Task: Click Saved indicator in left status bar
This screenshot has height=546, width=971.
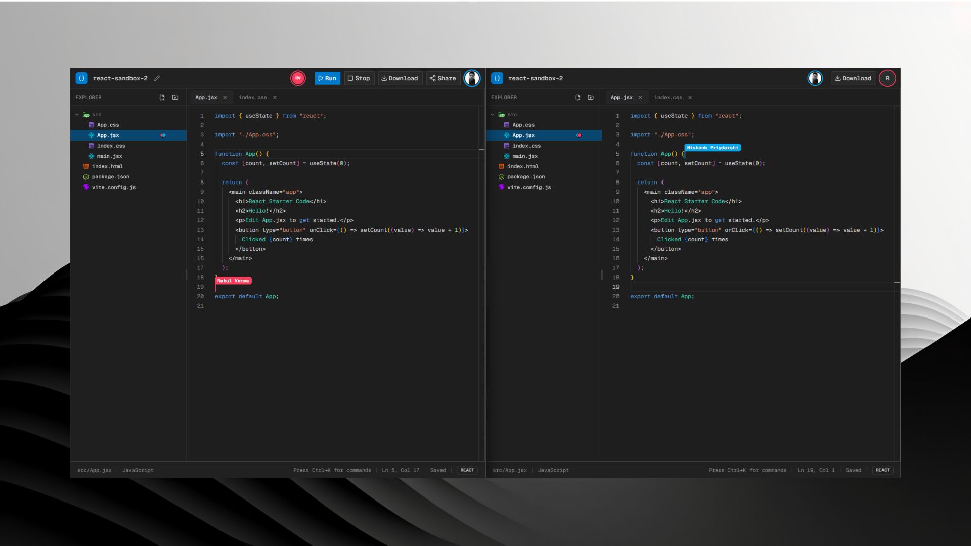Action: click(x=438, y=470)
